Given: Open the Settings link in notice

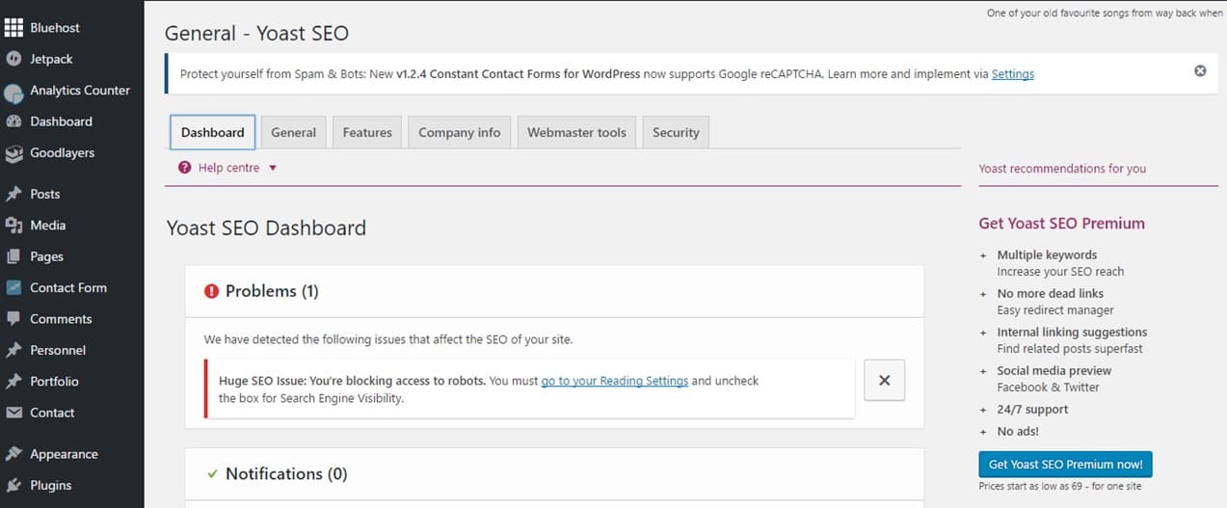Looking at the screenshot, I should (1013, 73).
